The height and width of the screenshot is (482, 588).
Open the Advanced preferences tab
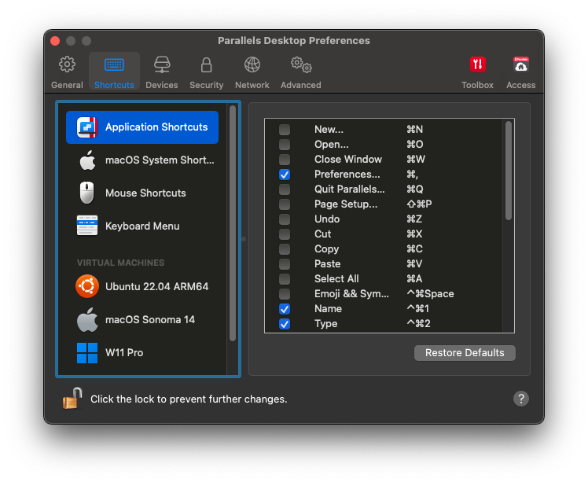(x=300, y=71)
